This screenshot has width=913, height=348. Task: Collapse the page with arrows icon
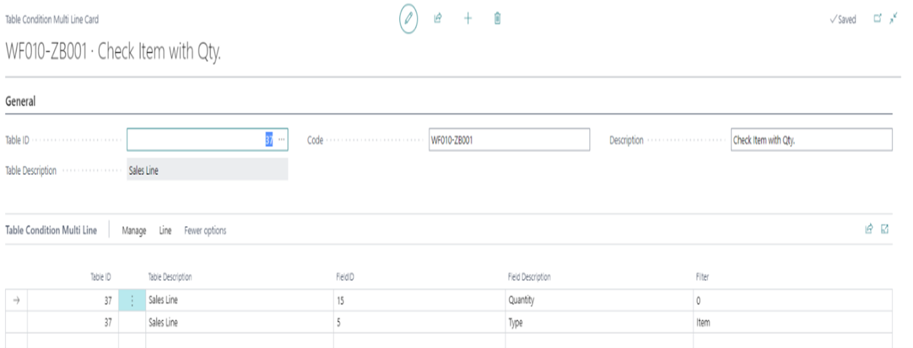(893, 19)
